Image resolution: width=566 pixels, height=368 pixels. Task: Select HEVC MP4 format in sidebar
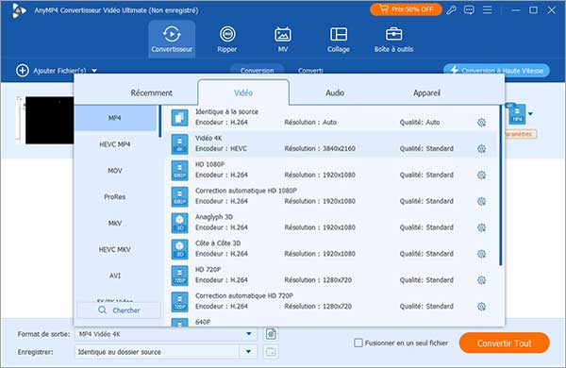click(115, 144)
